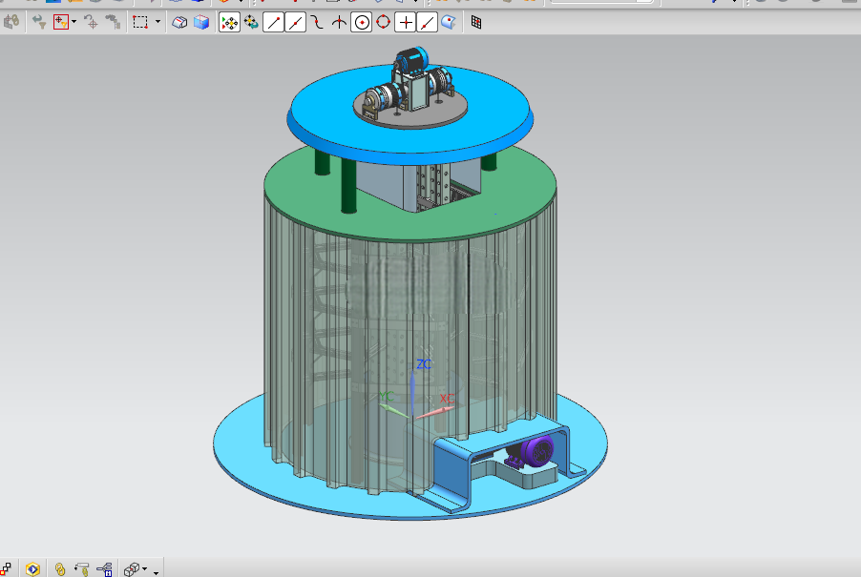This screenshot has height=577, width=861.
Task: Open the selection filter dropdown arrow
Action: click(74, 22)
